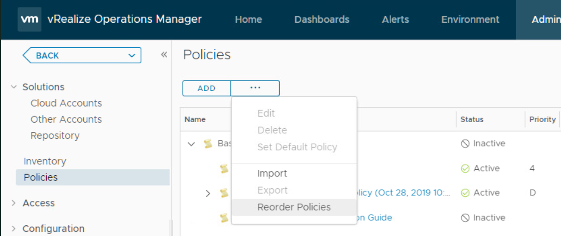Sort by the Priority column header
Image resolution: width=561 pixels, height=236 pixels.
pyautogui.click(x=542, y=119)
